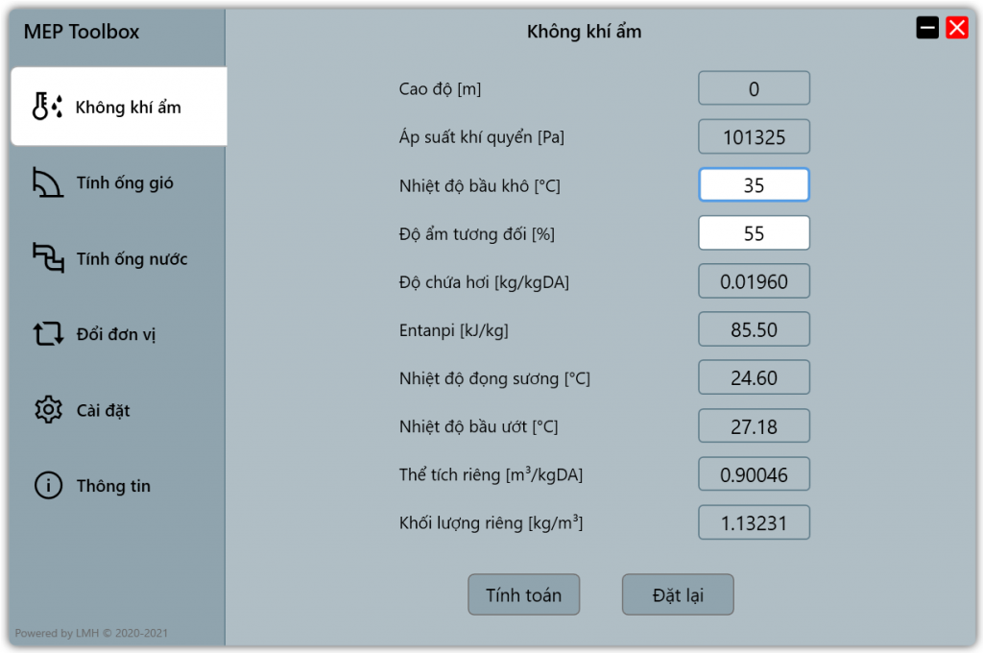The width and height of the screenshot is (983, 653).
Task: Click the specific volume result field
Action: [x=754, y=473]
